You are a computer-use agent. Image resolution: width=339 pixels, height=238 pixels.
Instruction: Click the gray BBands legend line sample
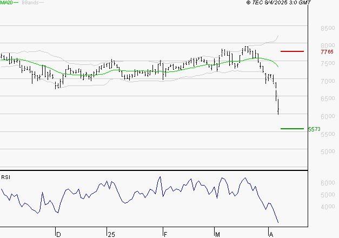[42, 3]
